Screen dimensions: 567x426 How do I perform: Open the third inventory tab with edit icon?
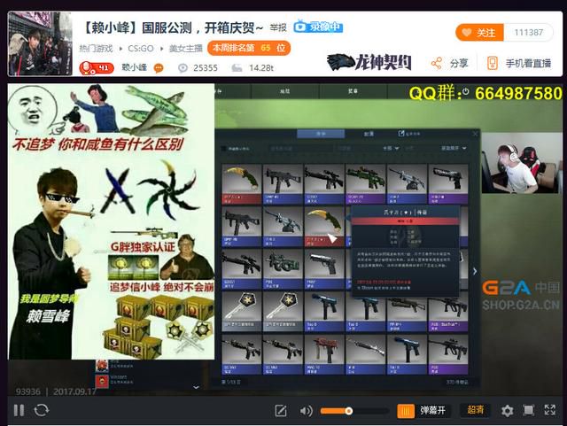coord(409,134)
